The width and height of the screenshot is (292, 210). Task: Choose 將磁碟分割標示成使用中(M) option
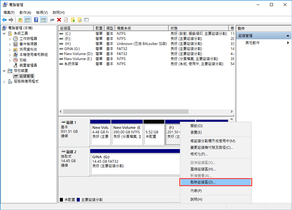[x=216, y=141]
